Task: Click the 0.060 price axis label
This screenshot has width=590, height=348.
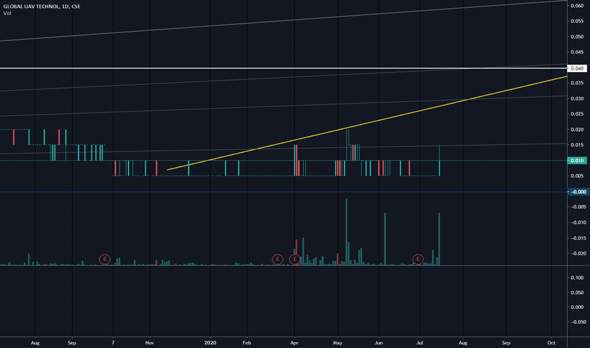Action: [577, 6]
